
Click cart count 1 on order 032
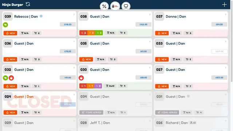[x=37, y=86]
